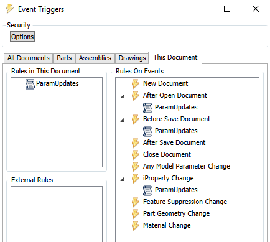Click the scroll icon of ParamUpdates under iProperty Change
Screen dimensions: 270x242
coord(147,190)
